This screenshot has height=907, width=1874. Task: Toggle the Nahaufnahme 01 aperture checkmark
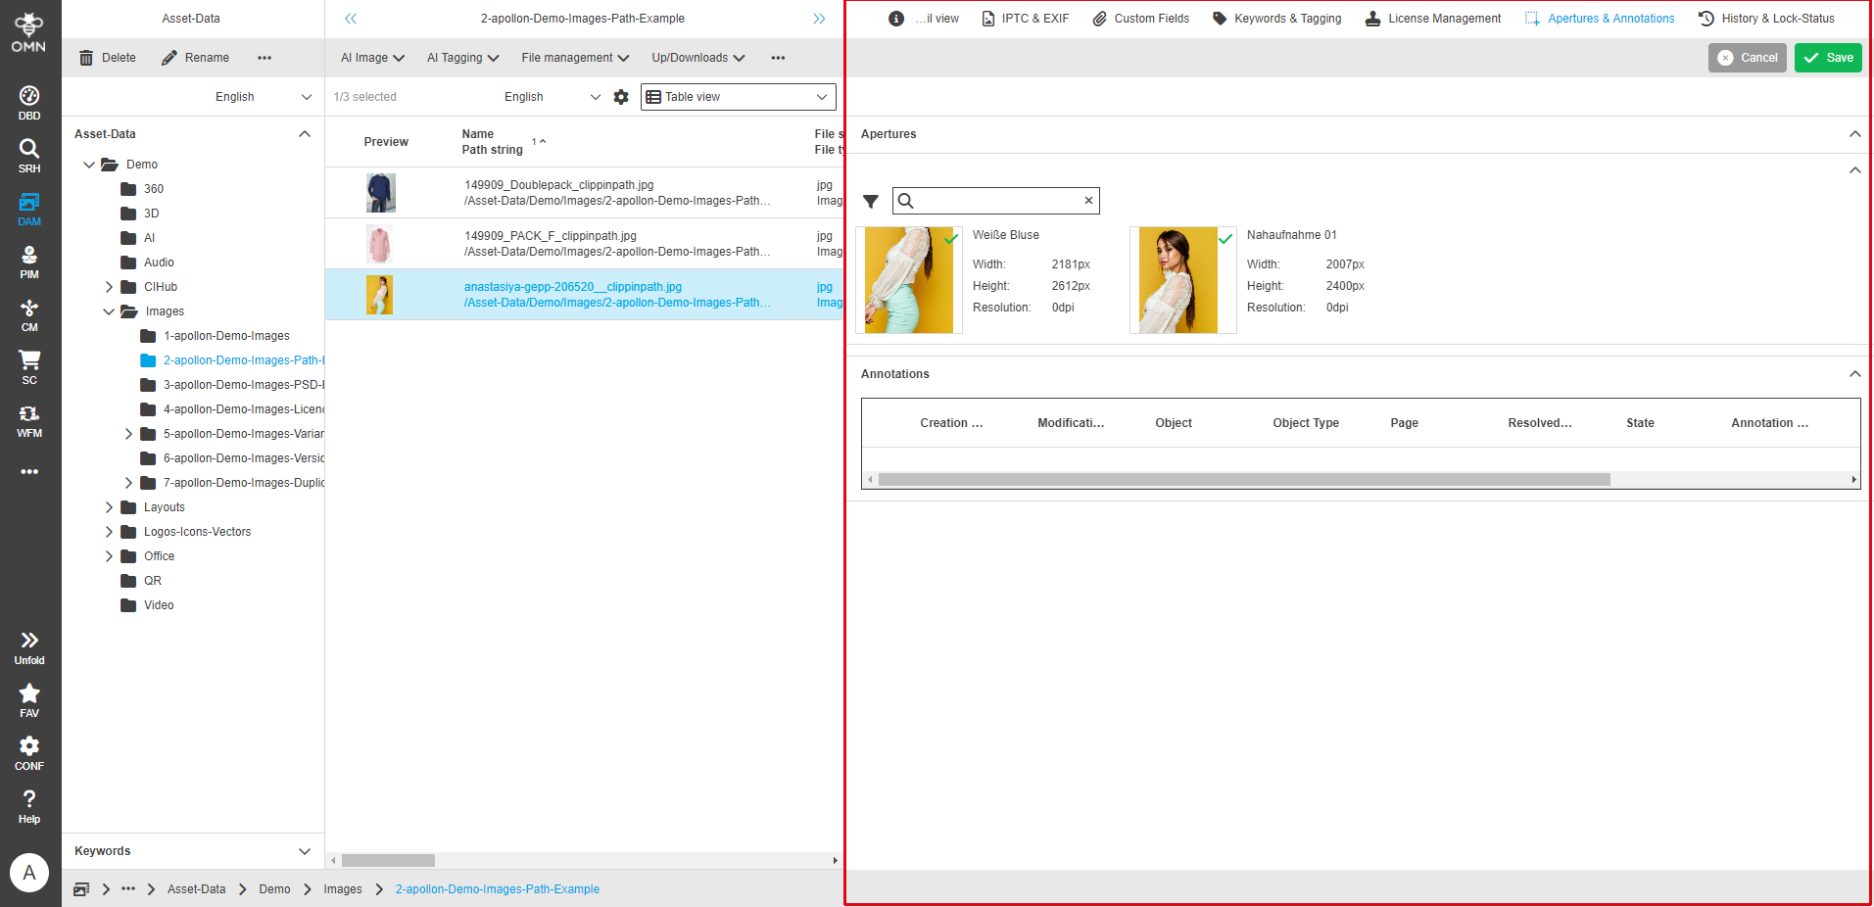point(1225,239)
